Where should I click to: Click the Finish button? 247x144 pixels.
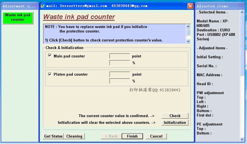(x=132, y=136)
